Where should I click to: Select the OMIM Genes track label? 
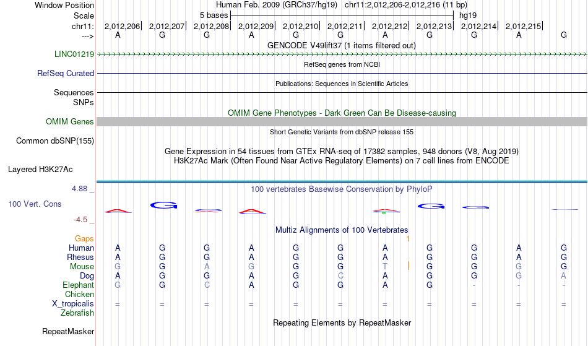[x=70, y=121]
